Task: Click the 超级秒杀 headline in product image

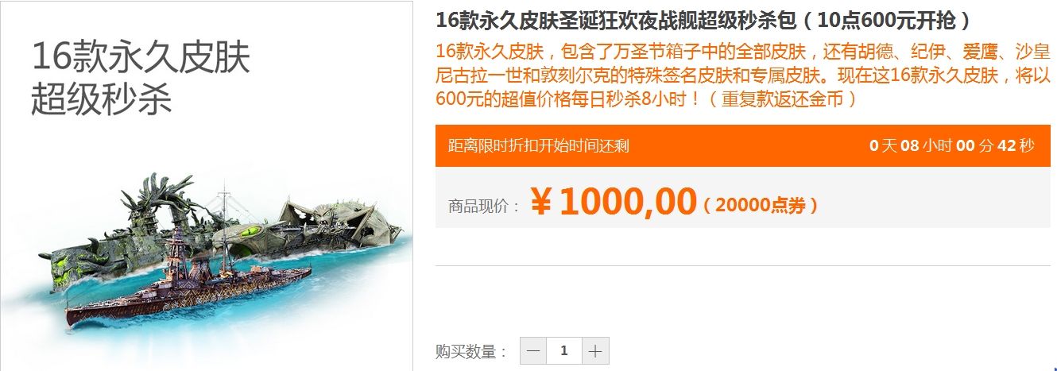Action: coord(102,99)
